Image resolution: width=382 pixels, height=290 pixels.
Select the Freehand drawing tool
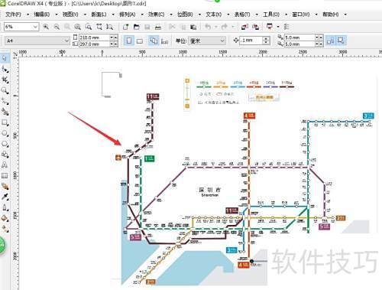[5, 101]
